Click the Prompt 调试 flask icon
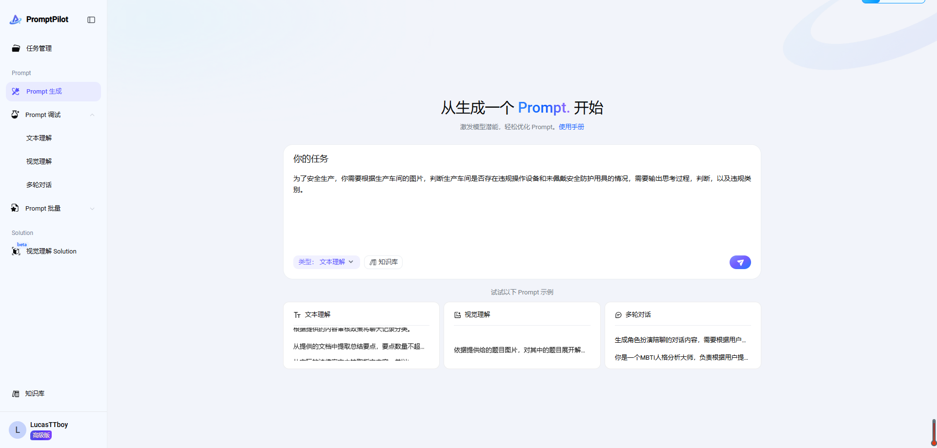937x448 pixels. point(15,115)
